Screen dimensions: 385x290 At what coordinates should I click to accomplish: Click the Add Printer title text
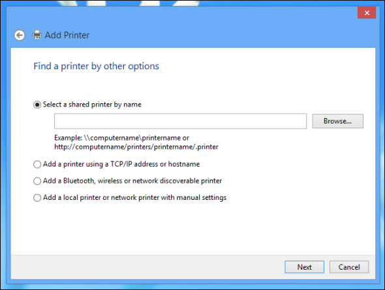pyautogui.click(x=67, y=35)
